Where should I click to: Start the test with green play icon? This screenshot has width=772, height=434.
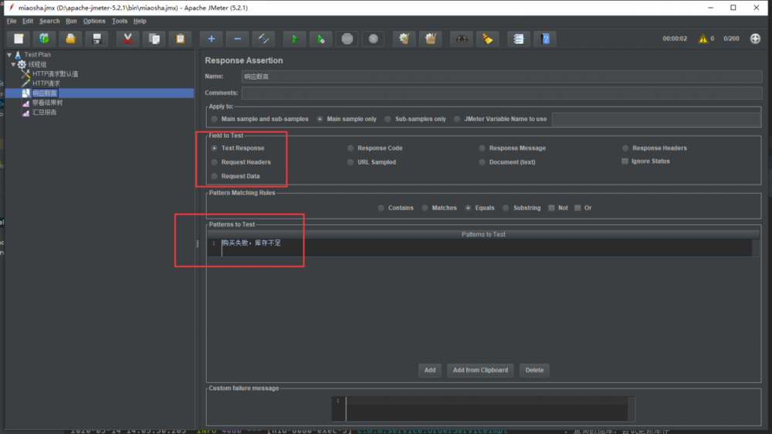294,39
